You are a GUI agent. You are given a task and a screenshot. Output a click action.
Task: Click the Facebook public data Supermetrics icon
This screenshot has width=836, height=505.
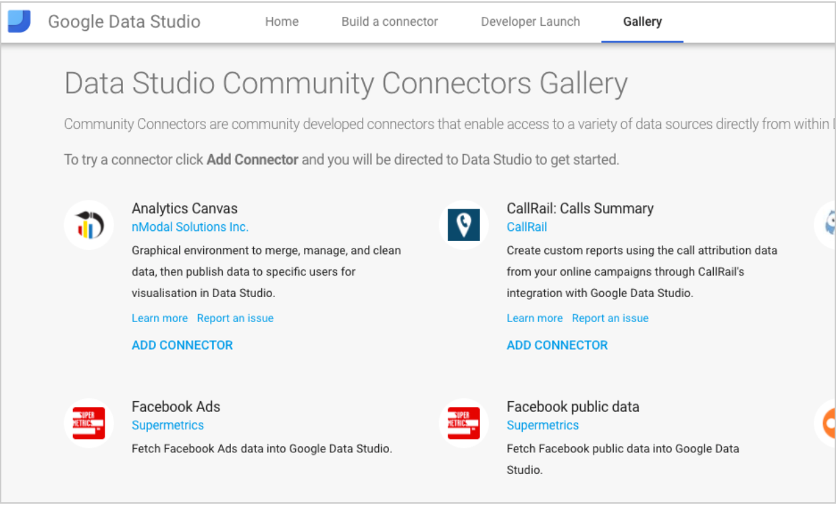(x=464, y=423)
